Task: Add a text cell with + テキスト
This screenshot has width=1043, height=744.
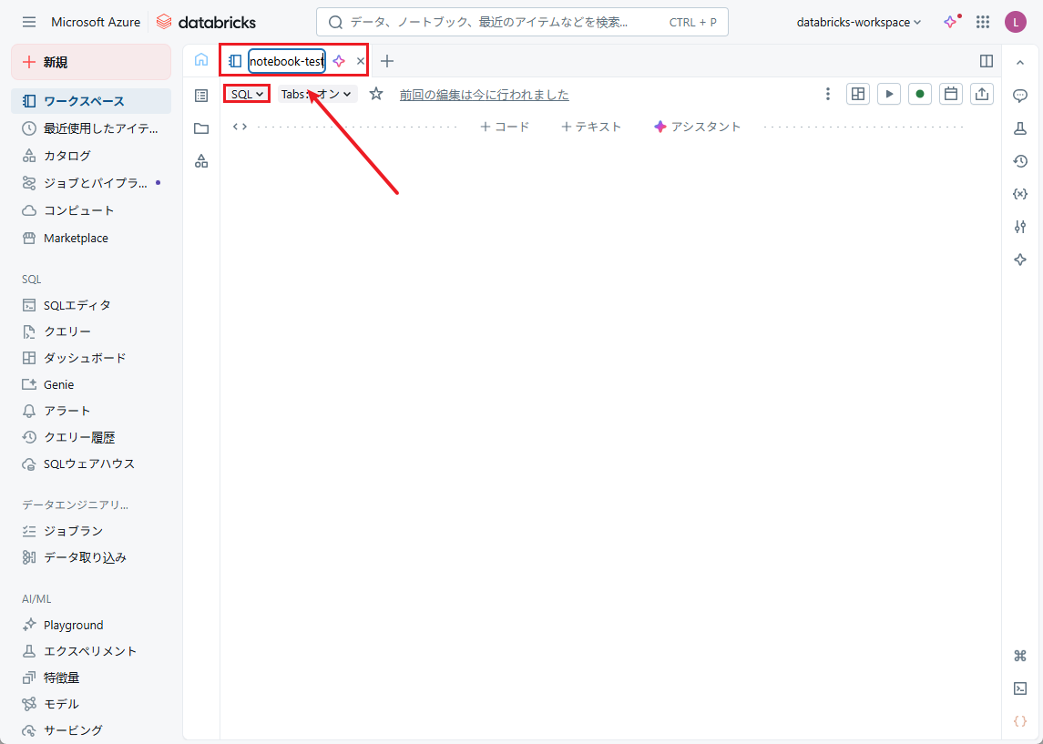Action: (591, 127)
